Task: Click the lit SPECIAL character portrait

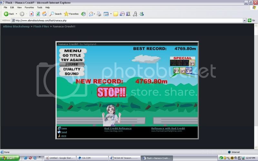Action: pyautogui.click(x=192, y=63)
